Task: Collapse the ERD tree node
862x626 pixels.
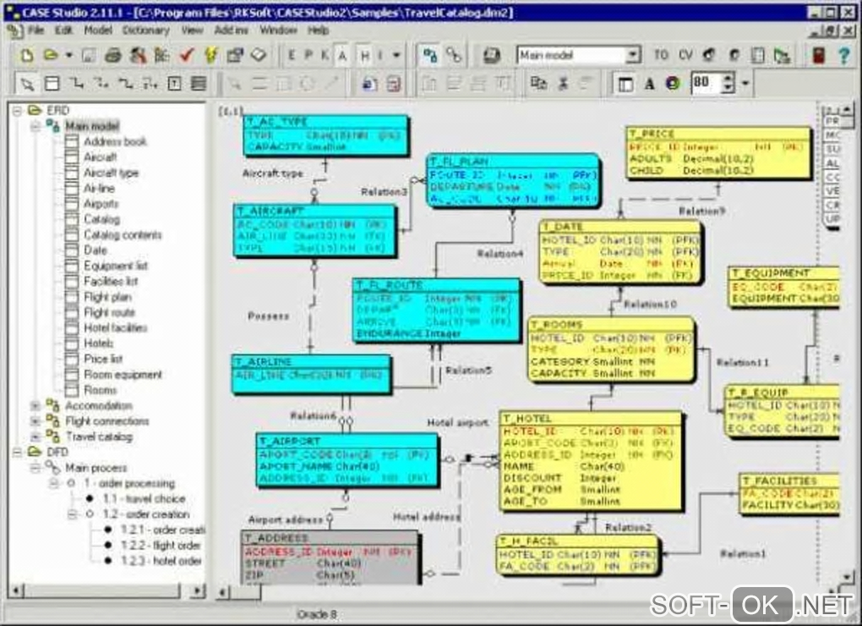Action: click(17, 111)
